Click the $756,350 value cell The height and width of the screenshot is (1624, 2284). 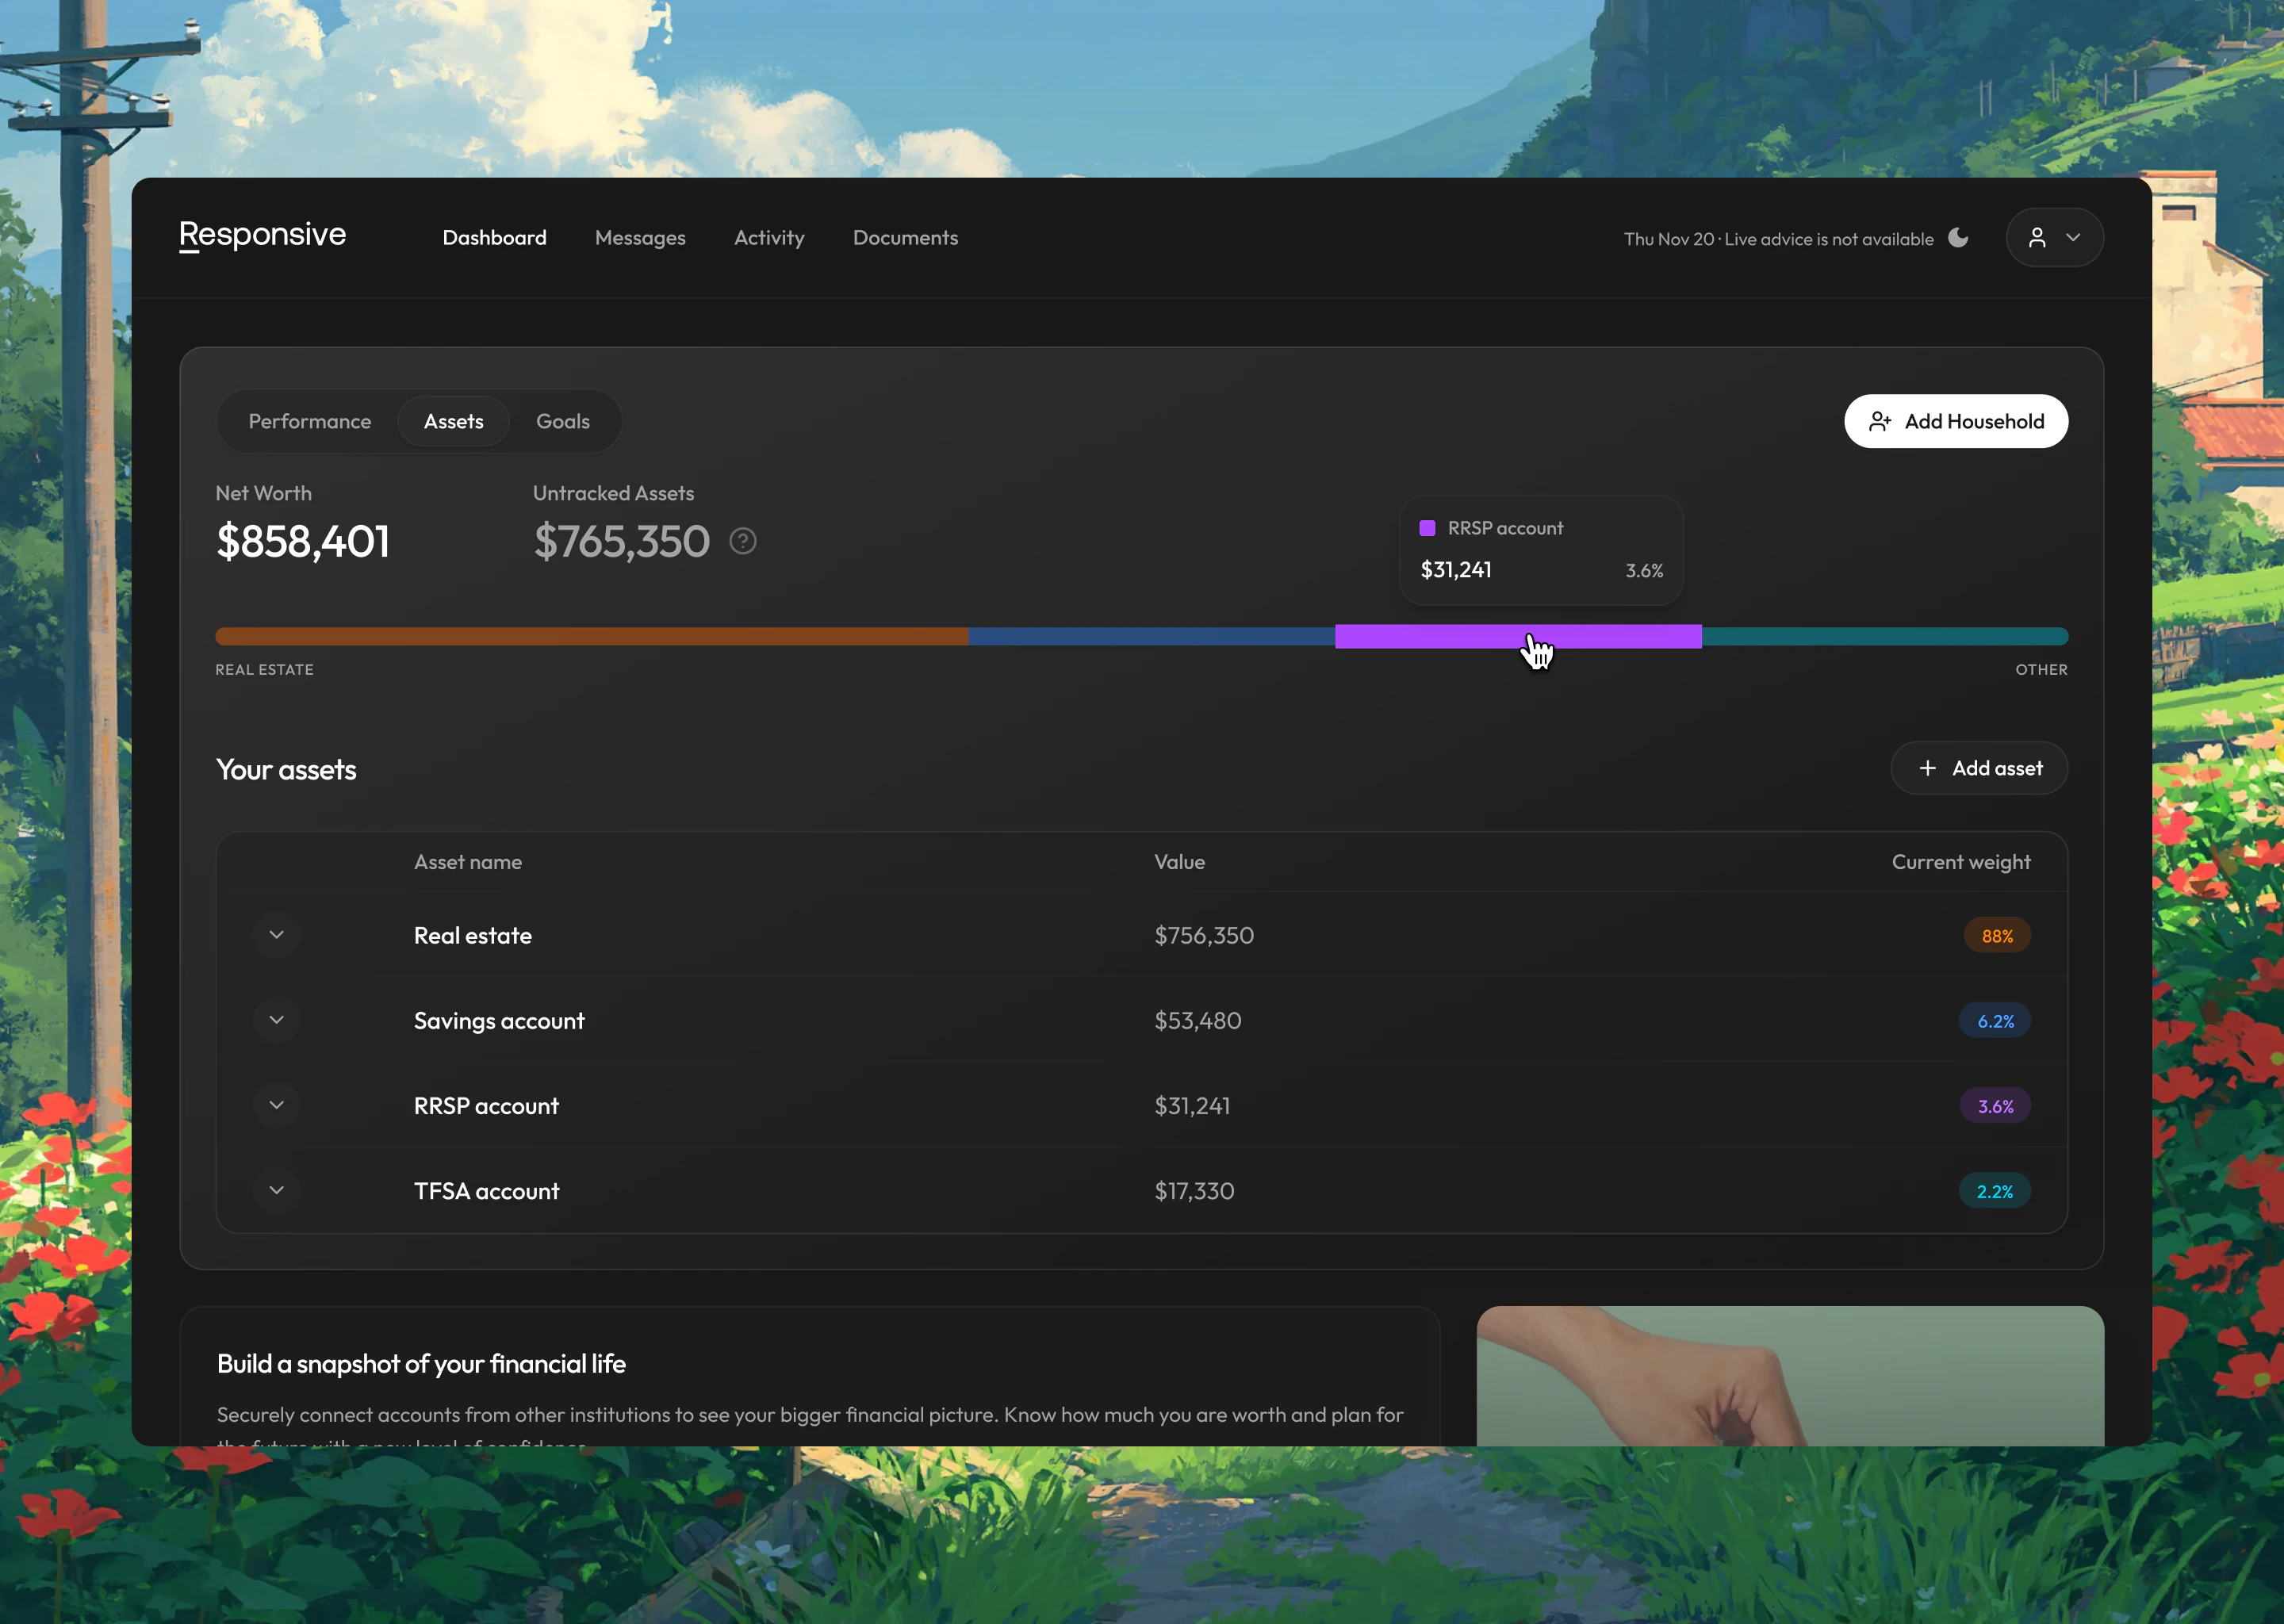click(1204, 935)
